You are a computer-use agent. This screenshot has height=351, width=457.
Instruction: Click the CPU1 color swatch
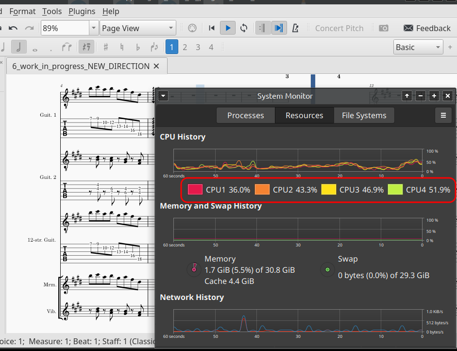[x=194, y=190]
